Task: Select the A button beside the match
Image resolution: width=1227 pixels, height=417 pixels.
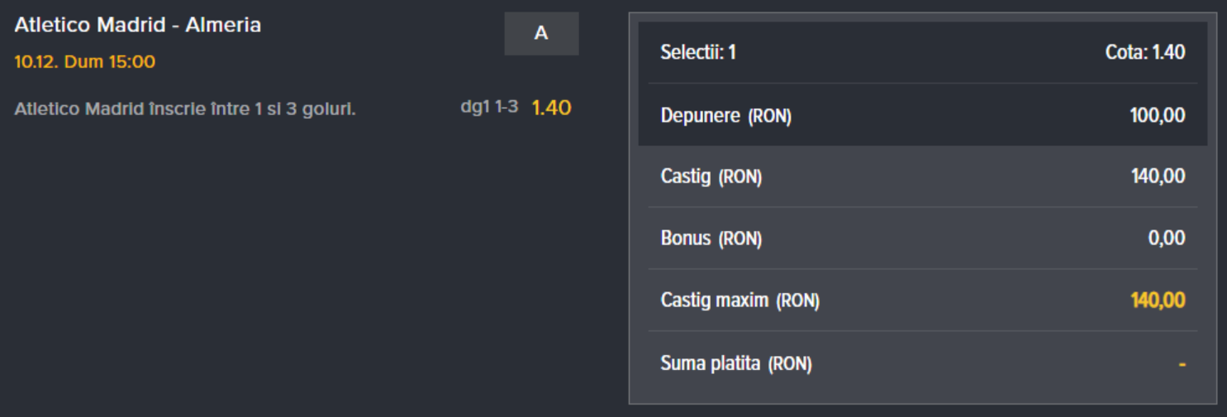Action: [541, 34]
